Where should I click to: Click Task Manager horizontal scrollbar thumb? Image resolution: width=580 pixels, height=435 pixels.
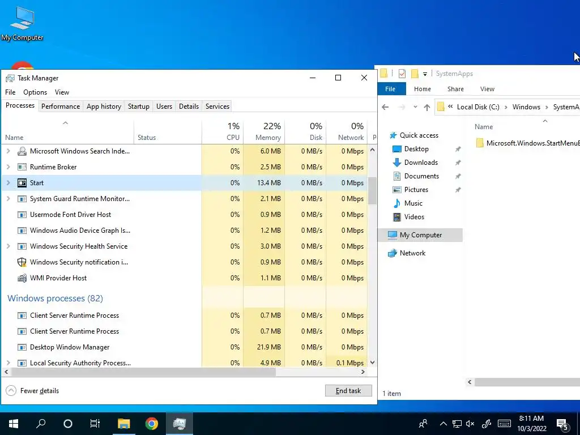point(143,372)
